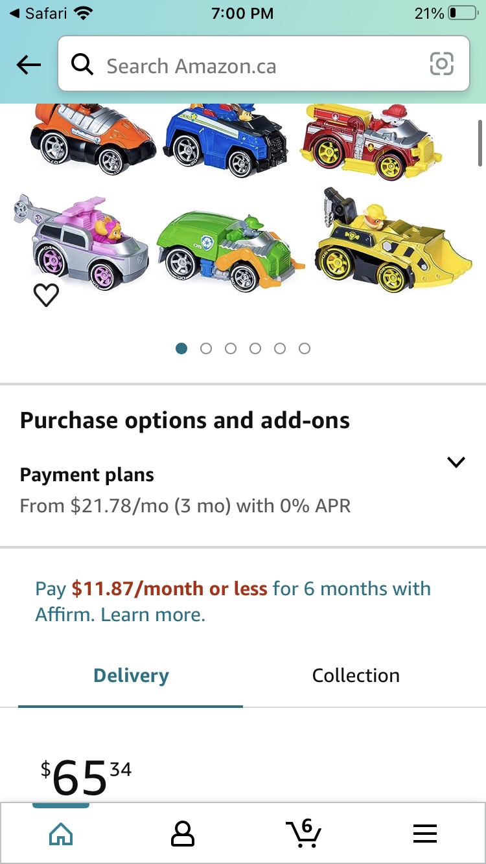The image size is (486, 864).
Task: Tap the camera lens search icon
Action: click(441, 64)
